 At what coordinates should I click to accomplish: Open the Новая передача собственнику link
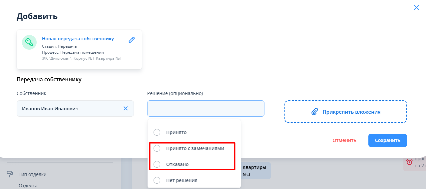[78, 39]
